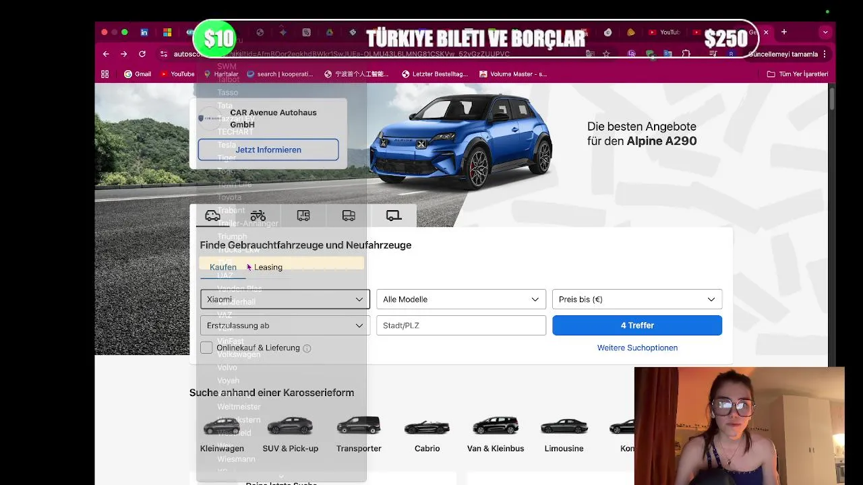The height and width of the screenshot is (485, 863).
Task: Open the site info icon in address bar
Action: coord(163,54)
